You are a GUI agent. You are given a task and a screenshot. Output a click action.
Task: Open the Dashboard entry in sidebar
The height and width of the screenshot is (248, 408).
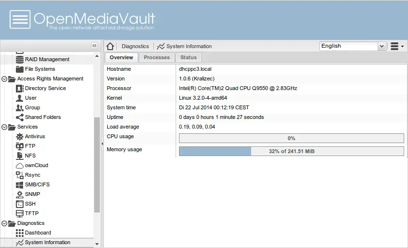click(38, 233)
